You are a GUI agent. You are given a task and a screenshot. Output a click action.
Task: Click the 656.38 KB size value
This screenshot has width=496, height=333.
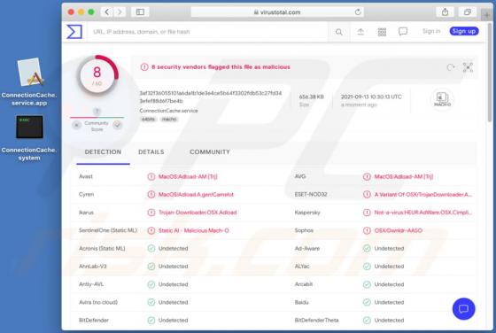pyautogui.click(x=311, y=97)
